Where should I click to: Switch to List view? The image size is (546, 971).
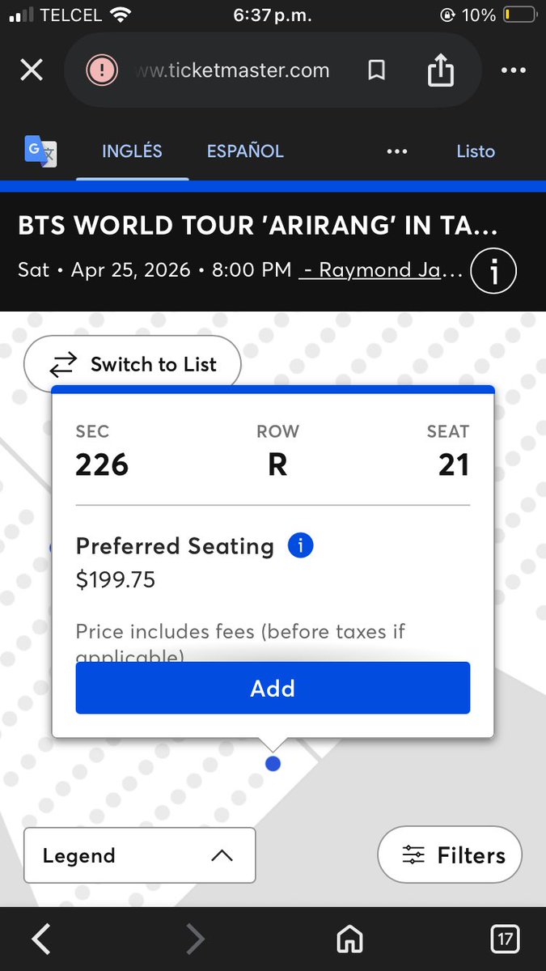point(133,365)
